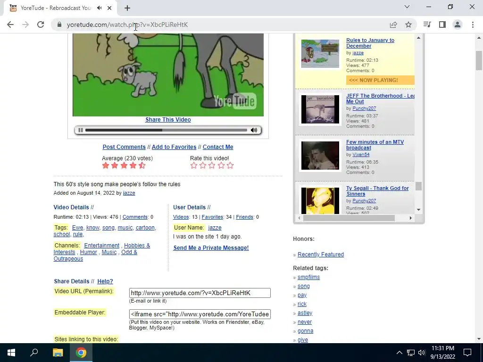
Task: Rate the video three stars
Action: tap(212, 165)
